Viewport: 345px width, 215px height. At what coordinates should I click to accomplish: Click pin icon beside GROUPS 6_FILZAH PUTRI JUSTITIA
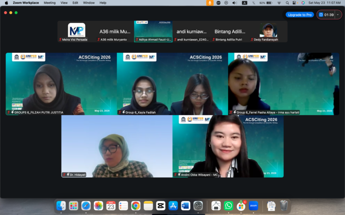(x=12, y=112)
